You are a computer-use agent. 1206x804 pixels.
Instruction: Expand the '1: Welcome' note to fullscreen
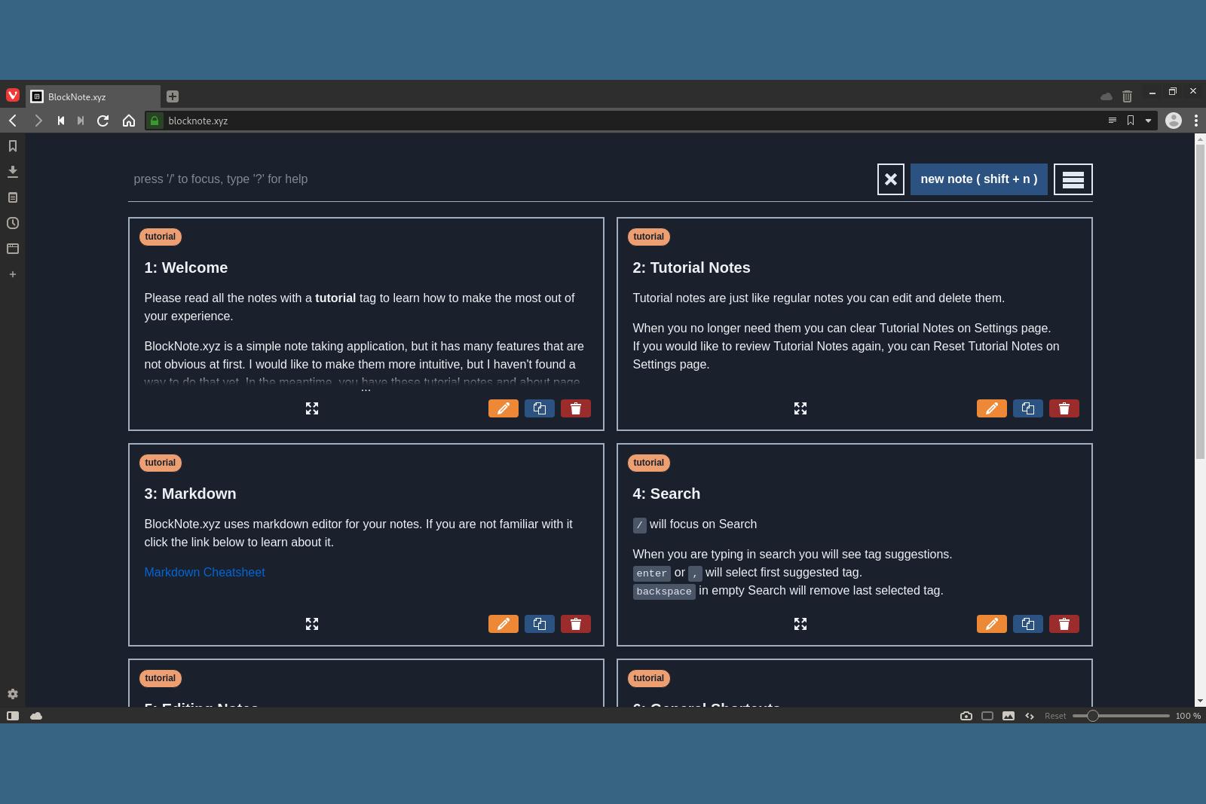[x=312, y=408]
